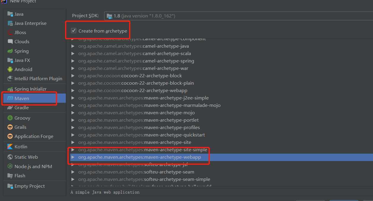
Task: Select Empty Project label
Action: 30,186
